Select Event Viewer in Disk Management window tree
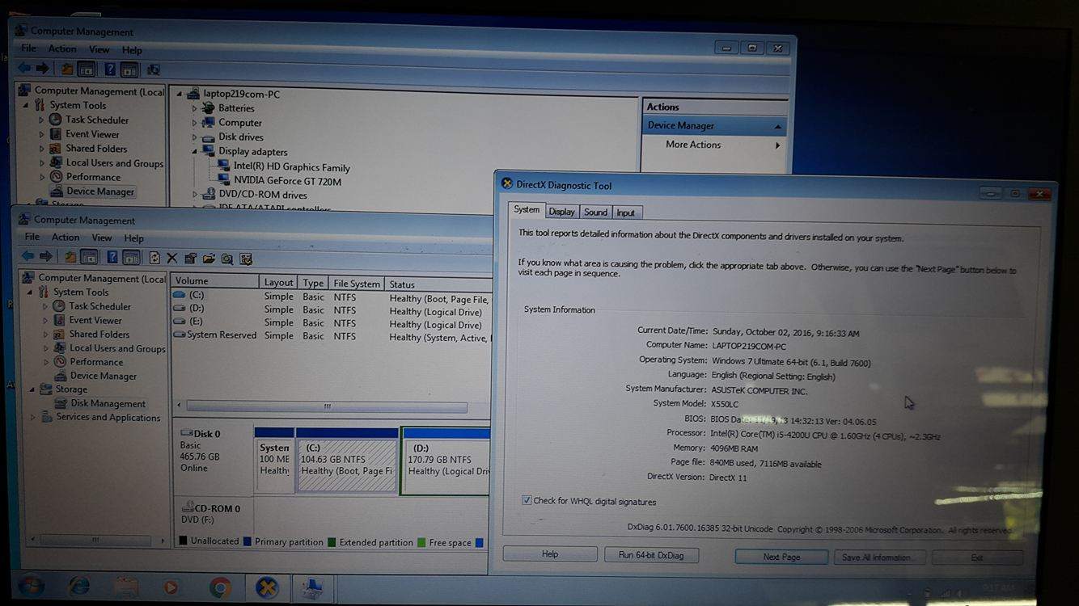Viewport: 1079px width, 606px height. click(95, 320)
